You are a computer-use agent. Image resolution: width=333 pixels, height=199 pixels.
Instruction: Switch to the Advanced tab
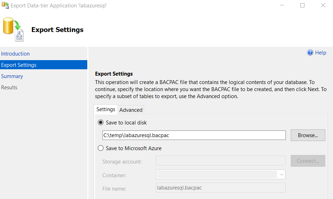point(131,110)
